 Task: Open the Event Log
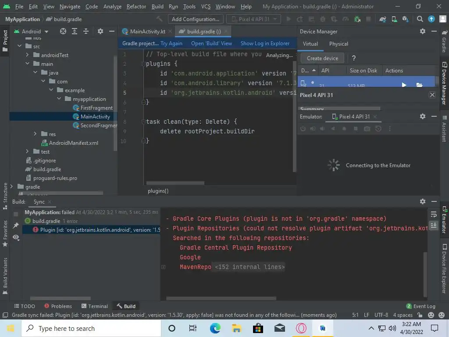pos(421,306)
